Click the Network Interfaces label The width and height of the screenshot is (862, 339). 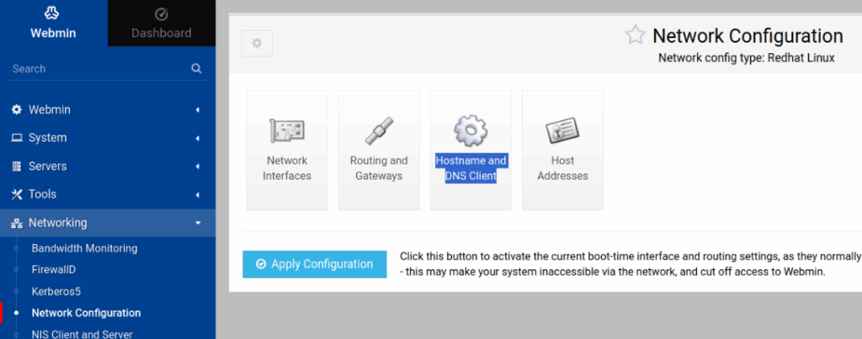[287, 168]
